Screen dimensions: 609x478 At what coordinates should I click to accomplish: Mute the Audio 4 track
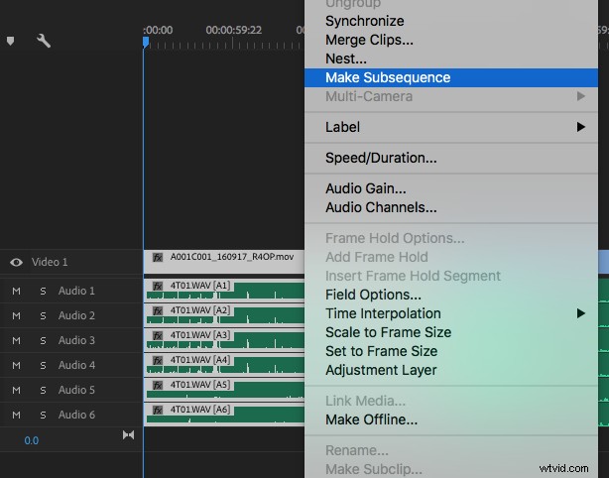coord(16,365)
